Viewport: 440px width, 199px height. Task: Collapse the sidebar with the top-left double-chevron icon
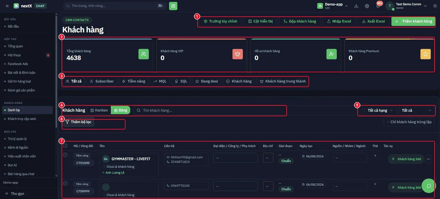[7, 6]
